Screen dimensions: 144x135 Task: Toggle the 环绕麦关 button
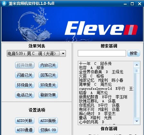[48, 85]
